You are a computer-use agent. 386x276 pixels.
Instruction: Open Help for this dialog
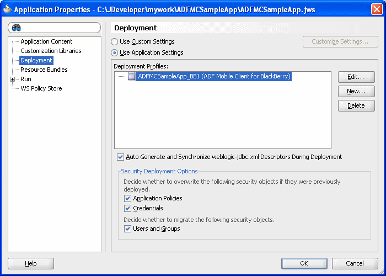click(x=31, y=263)
